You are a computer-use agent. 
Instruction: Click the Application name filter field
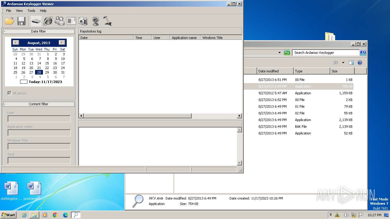coord(39,133)
